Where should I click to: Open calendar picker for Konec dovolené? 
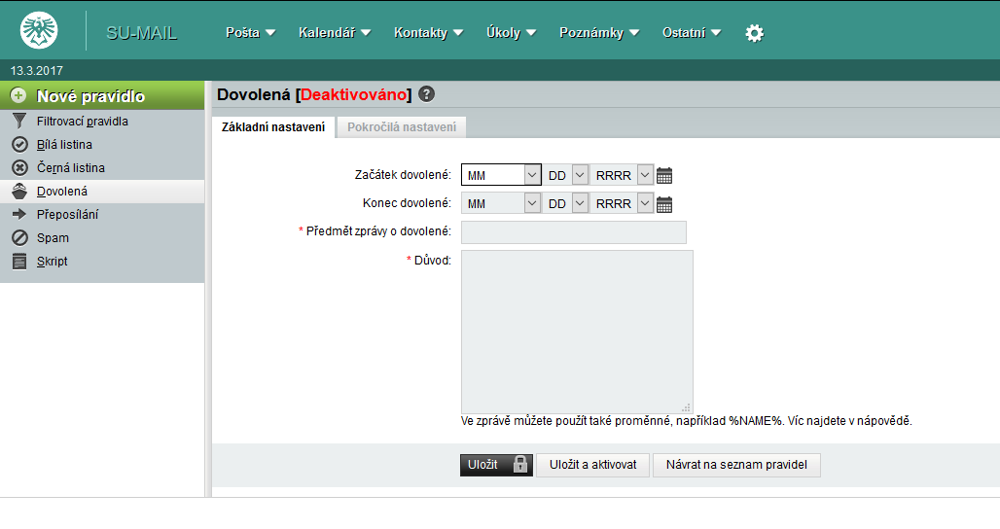(x=664, y=204)
